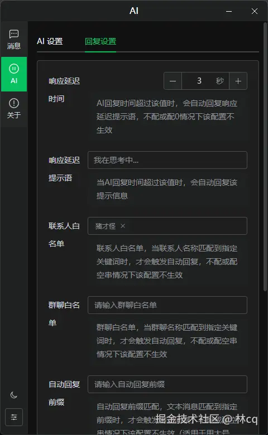The height and width of the screenshot is (435, 268).
Task: Increase response delay with plus button
Action: click(238, 81)
